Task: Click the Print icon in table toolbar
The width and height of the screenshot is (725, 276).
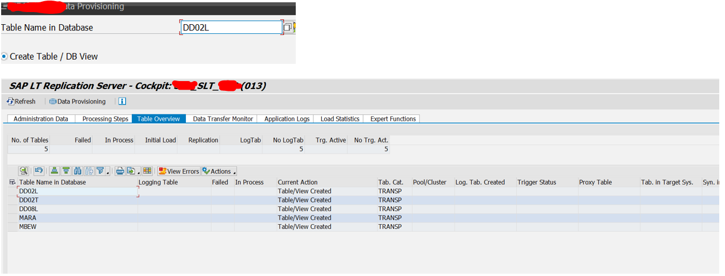Action: [120, 171]
